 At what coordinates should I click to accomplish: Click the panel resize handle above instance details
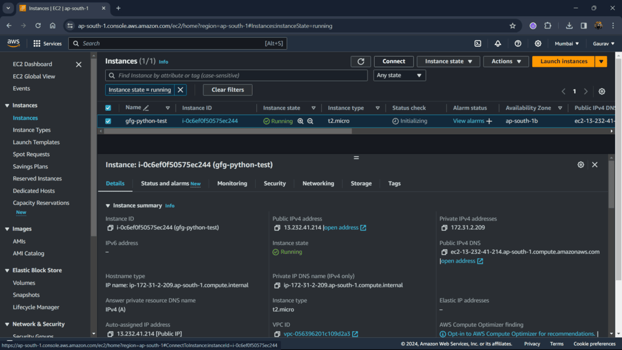[x=356, y=157]
